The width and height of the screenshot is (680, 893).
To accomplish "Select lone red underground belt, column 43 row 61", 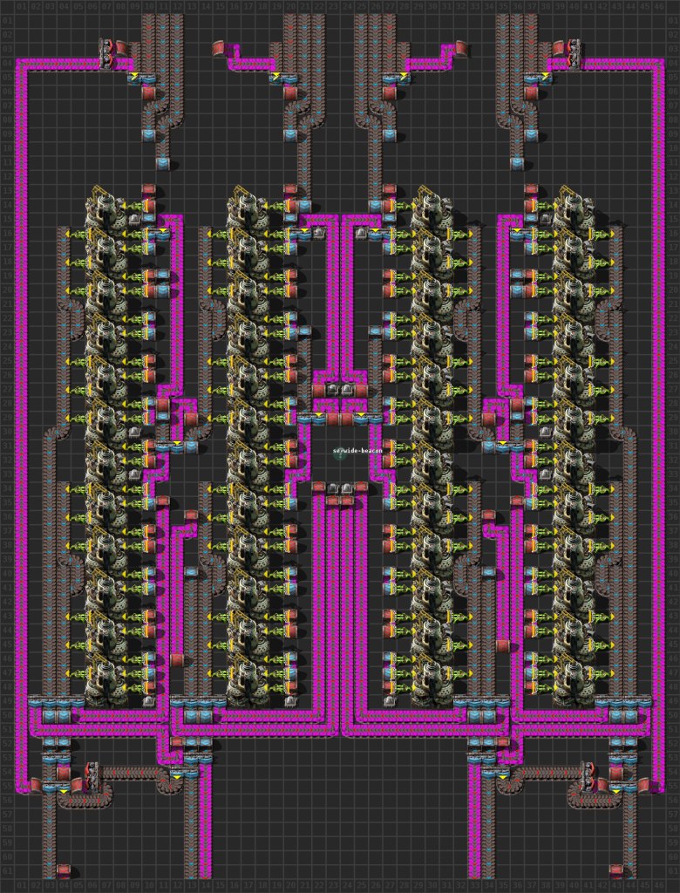I will click(616, 871).
